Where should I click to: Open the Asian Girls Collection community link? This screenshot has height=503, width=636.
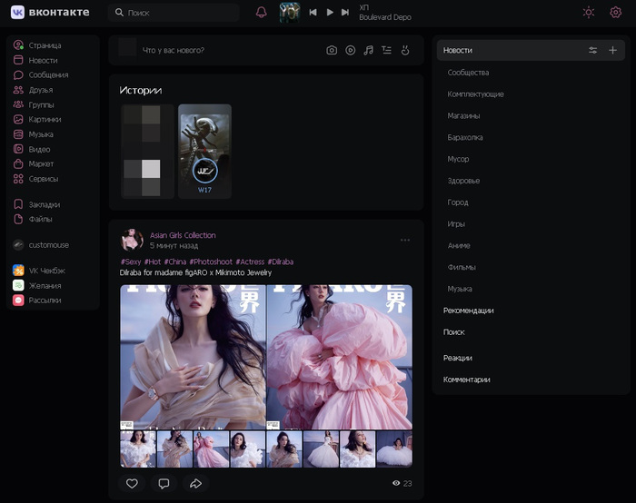183,235
